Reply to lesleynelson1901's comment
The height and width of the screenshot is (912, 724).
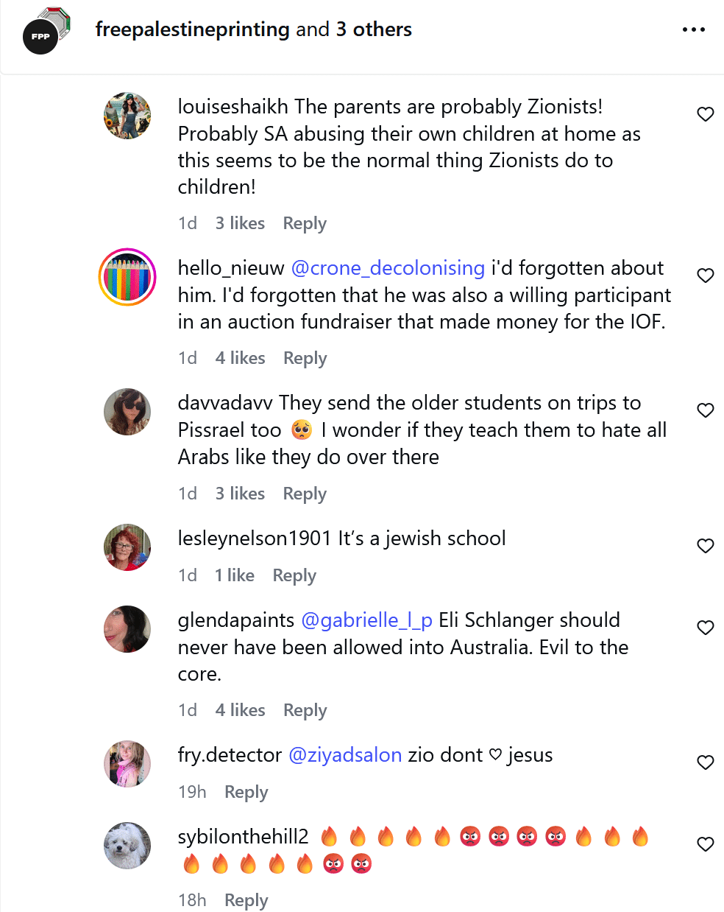click(294, 575)
